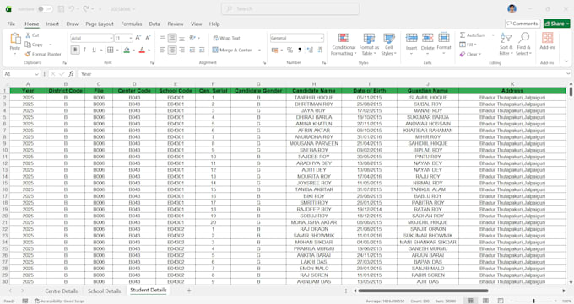Open the user account profile picture

tap(512, 8)
